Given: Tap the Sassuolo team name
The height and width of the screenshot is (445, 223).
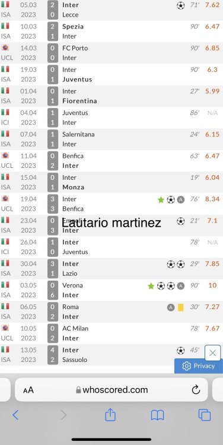Looking at the screenshot, I should point(75,360).
